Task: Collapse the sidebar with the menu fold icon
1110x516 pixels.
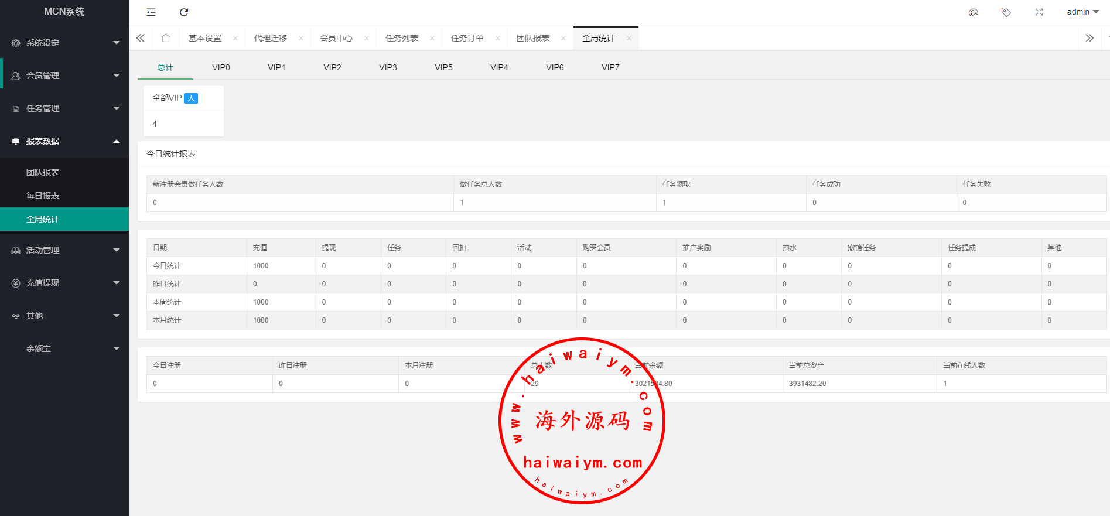Action: click(x=151, y=12)
